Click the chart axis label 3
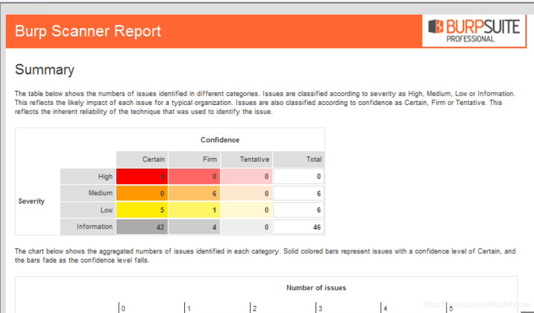534x313 pixels. click(321, 309)
